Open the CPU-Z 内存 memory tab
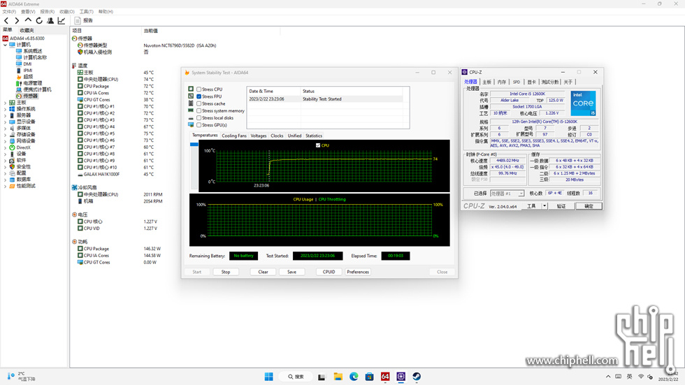Screen dimensions: 685x385 [502, 82]
